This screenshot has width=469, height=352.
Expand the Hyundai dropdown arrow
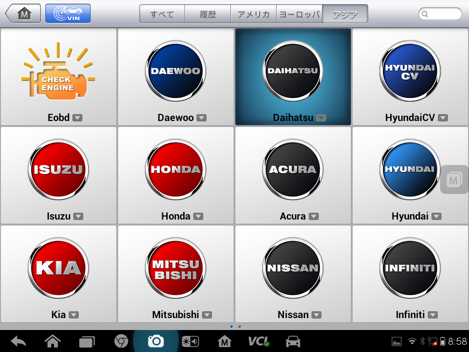tap(436, 216)
